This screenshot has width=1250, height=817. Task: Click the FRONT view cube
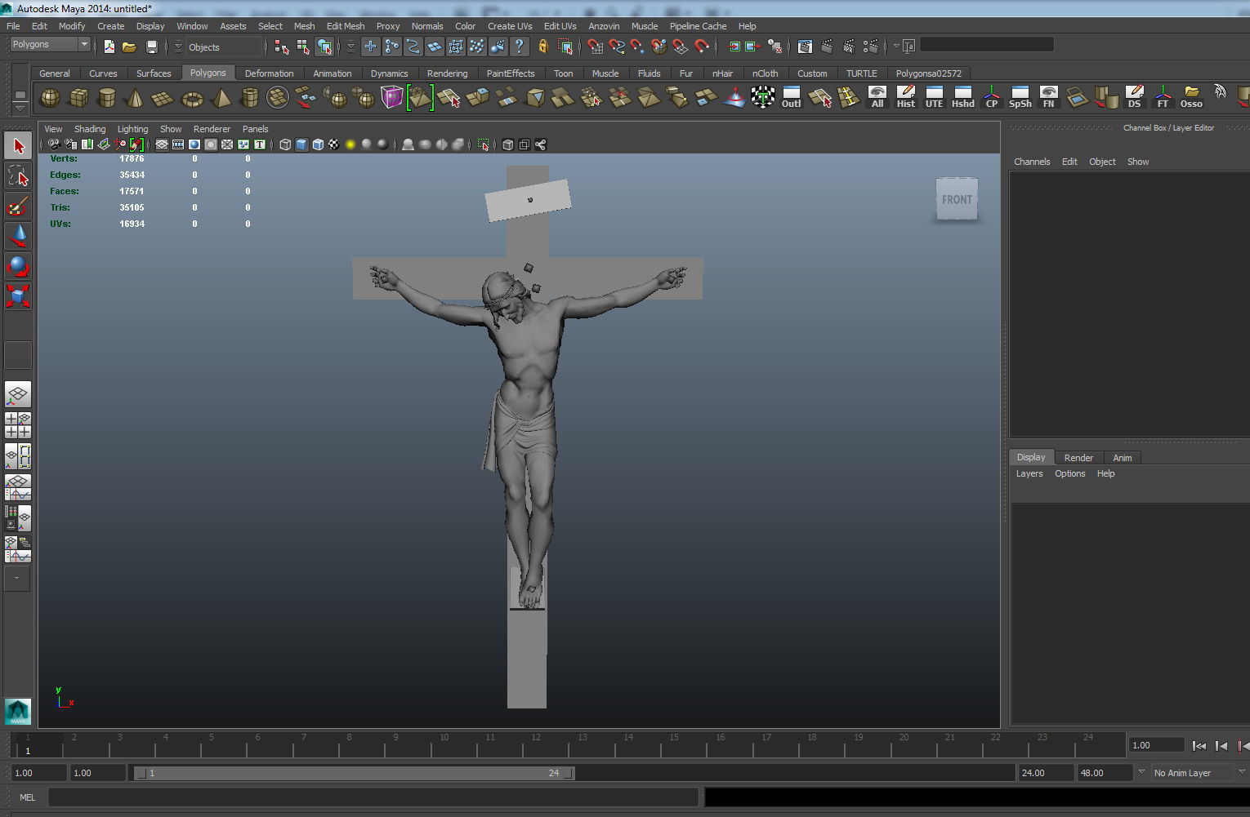tap(957, 200)
